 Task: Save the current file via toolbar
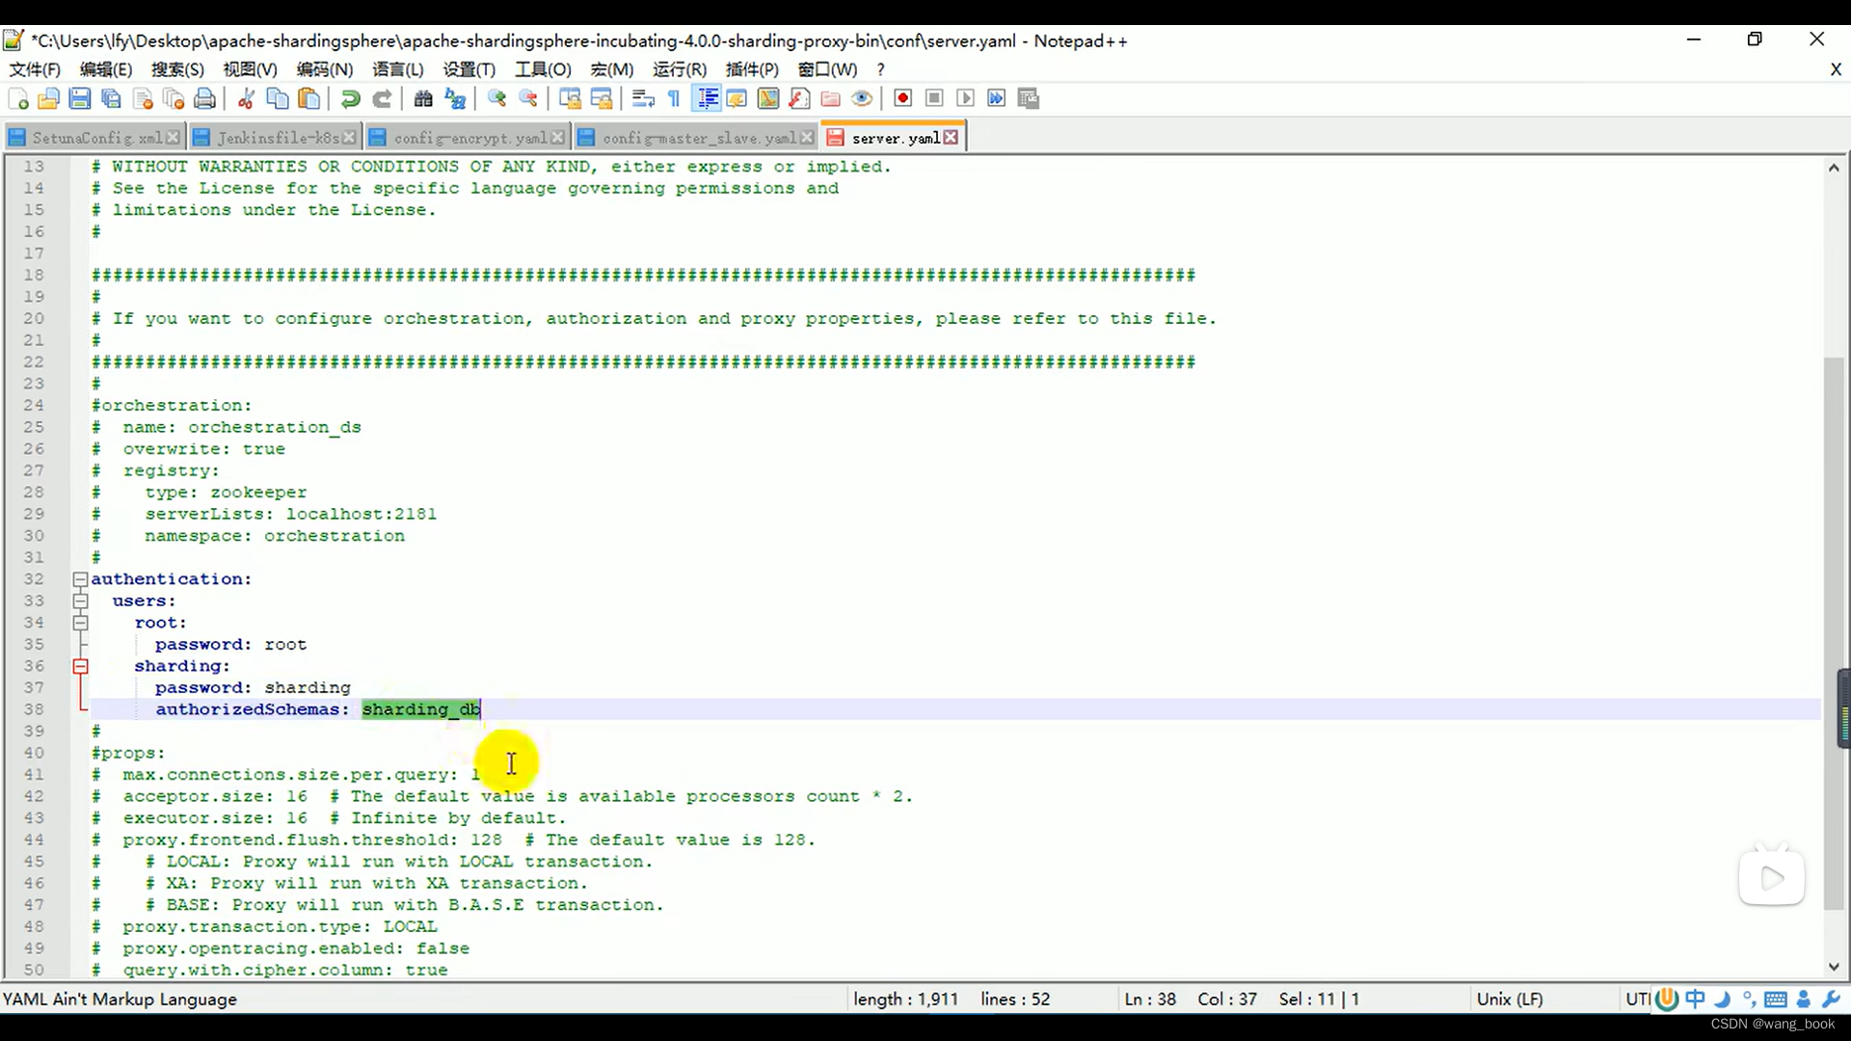[80, 98]
